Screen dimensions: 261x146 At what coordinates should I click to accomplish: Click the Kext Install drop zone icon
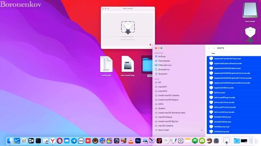point(128,28)
